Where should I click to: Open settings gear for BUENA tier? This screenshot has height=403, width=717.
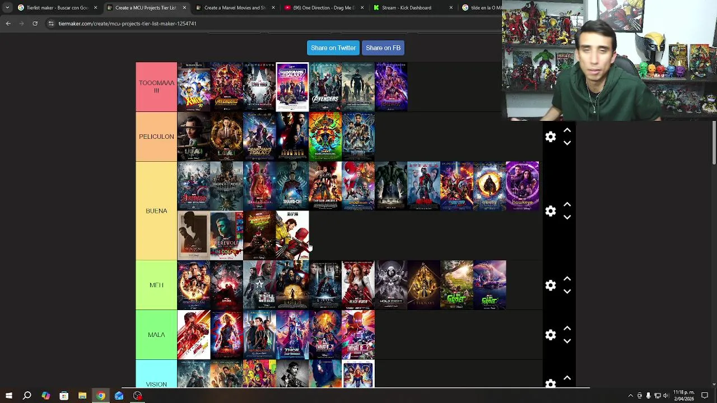[x=551, y=211]
